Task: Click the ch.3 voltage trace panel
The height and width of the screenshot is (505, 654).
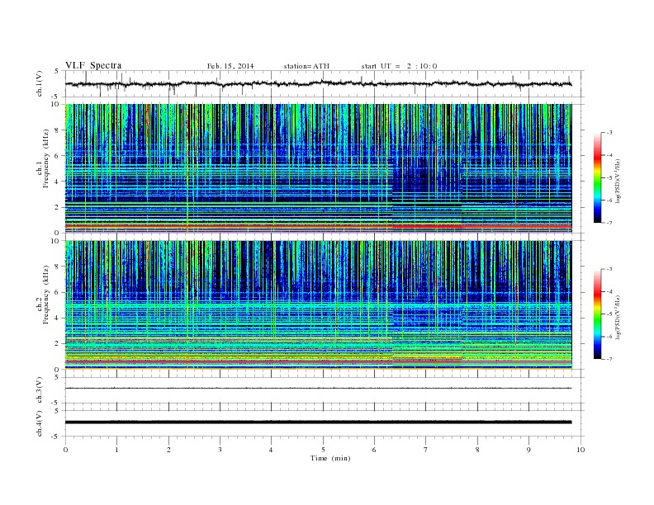Action: coord(325,390)
